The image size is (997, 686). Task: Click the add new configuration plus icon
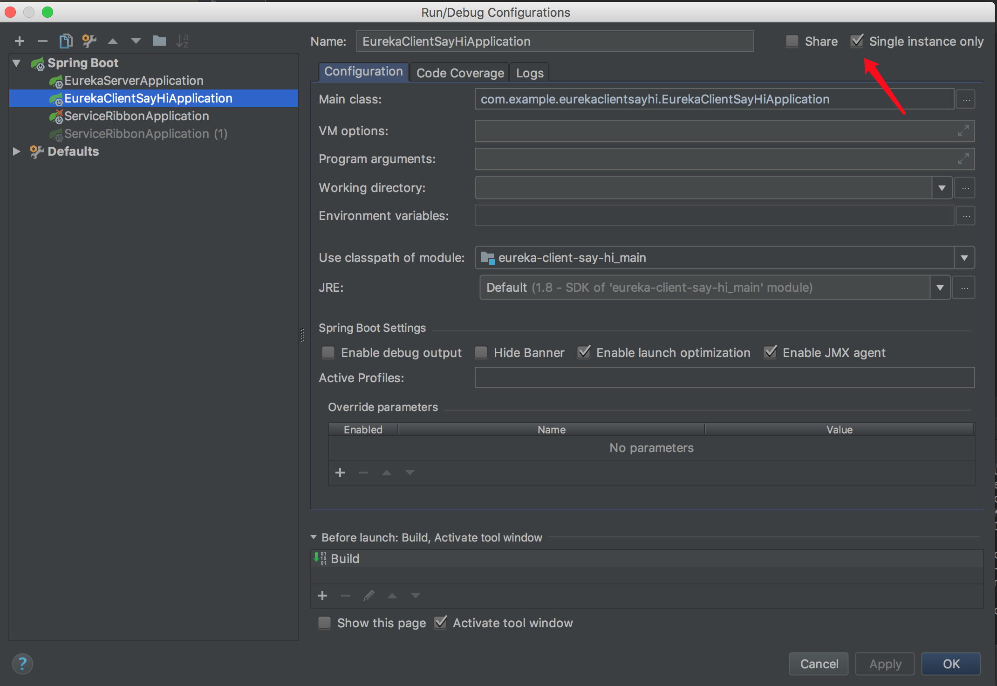point(20,41)
